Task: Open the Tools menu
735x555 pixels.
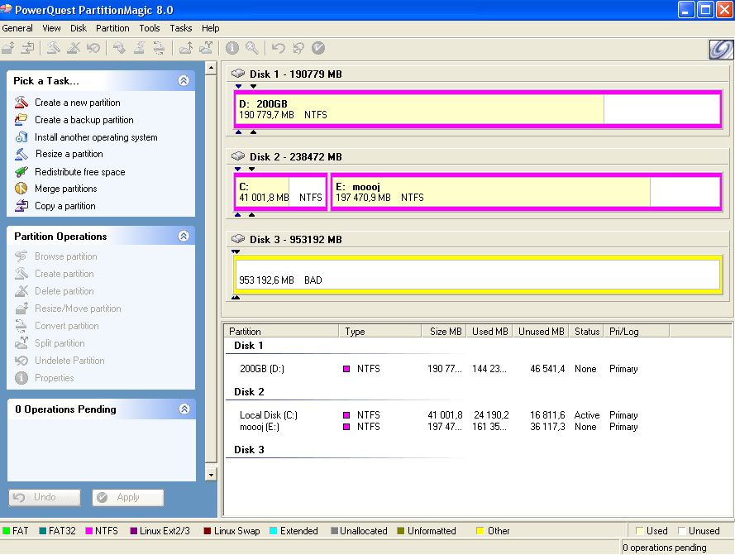Action: [150, 28]
